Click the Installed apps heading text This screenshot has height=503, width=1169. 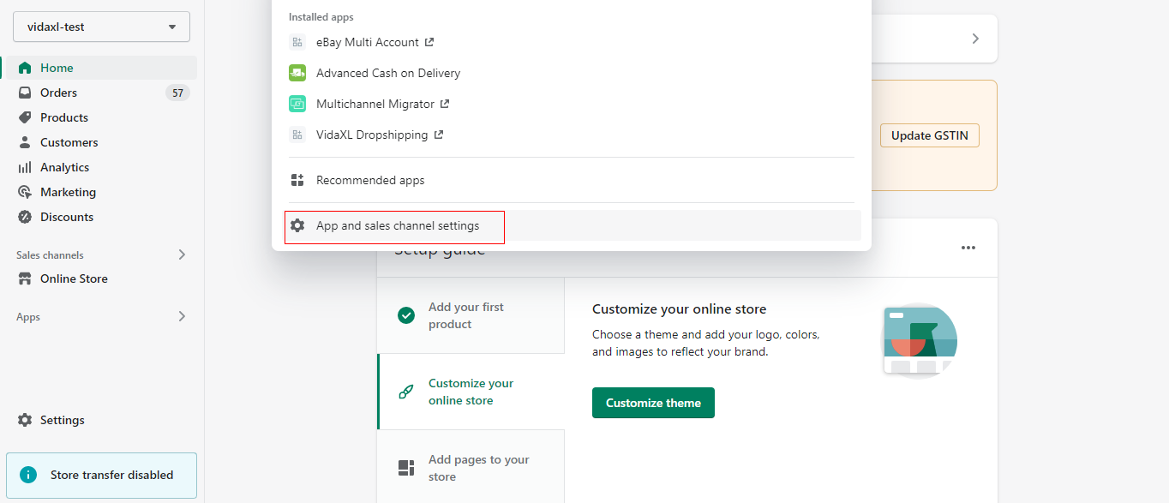click(321, 17)
